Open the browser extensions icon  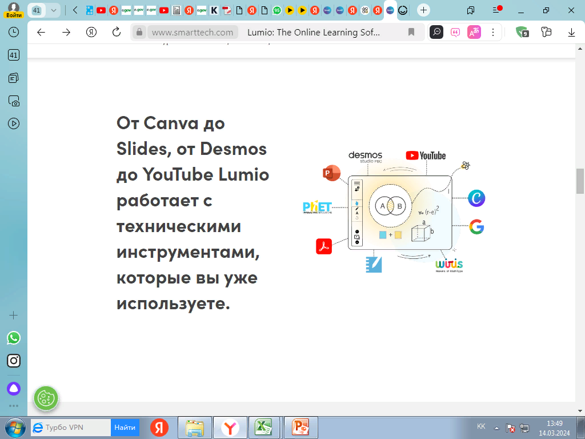(546, 33)
